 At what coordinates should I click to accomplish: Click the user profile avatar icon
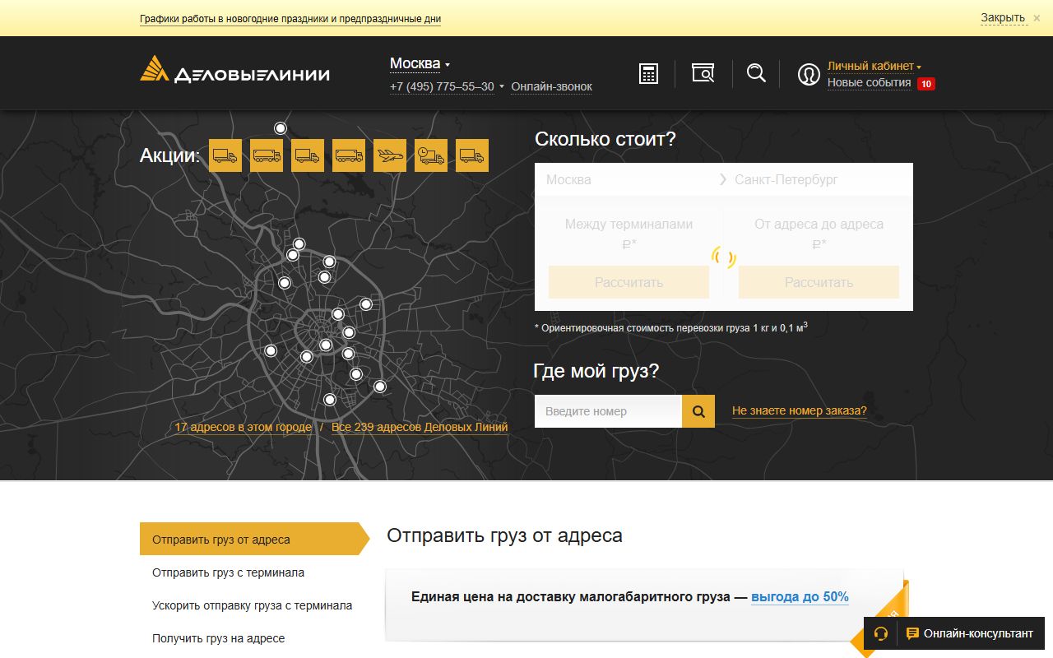coord(809,74)
